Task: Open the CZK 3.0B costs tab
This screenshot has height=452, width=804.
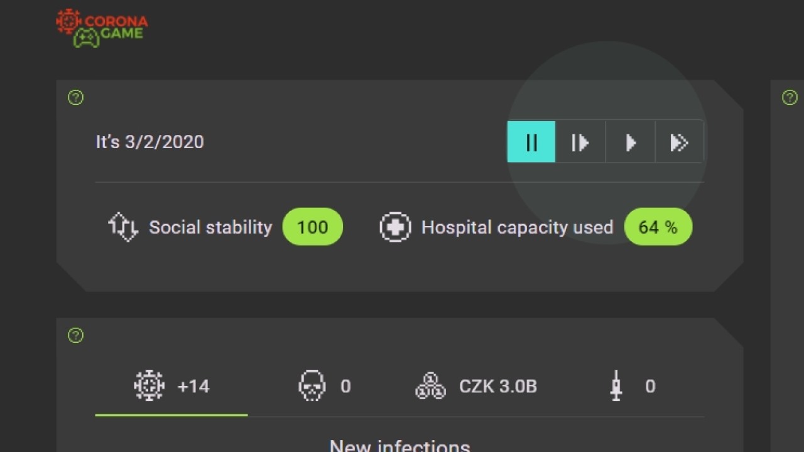Action: pos(476,386)
